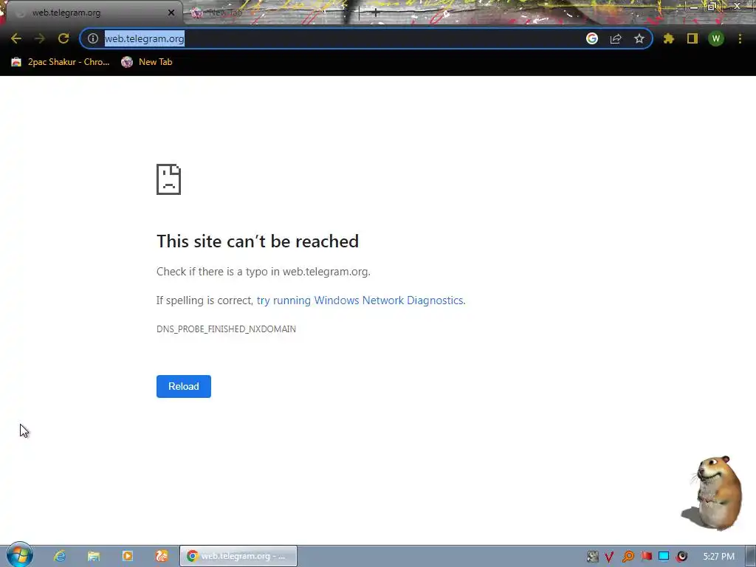
Task: Click the sad page error icon
Action: pyautogui.click(x=169, y=179)
